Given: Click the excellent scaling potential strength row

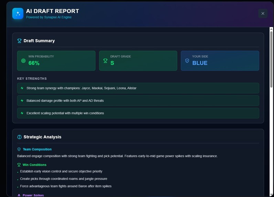Looking at the screenshot, I should [138, 113].
